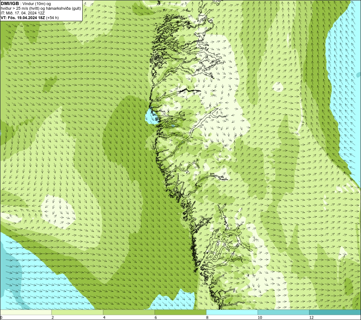The height and width of the screenshot is (320, 361).
Task: Pick the pale cream 0–2 m/s legend swatch
Action: coord(26,312)
